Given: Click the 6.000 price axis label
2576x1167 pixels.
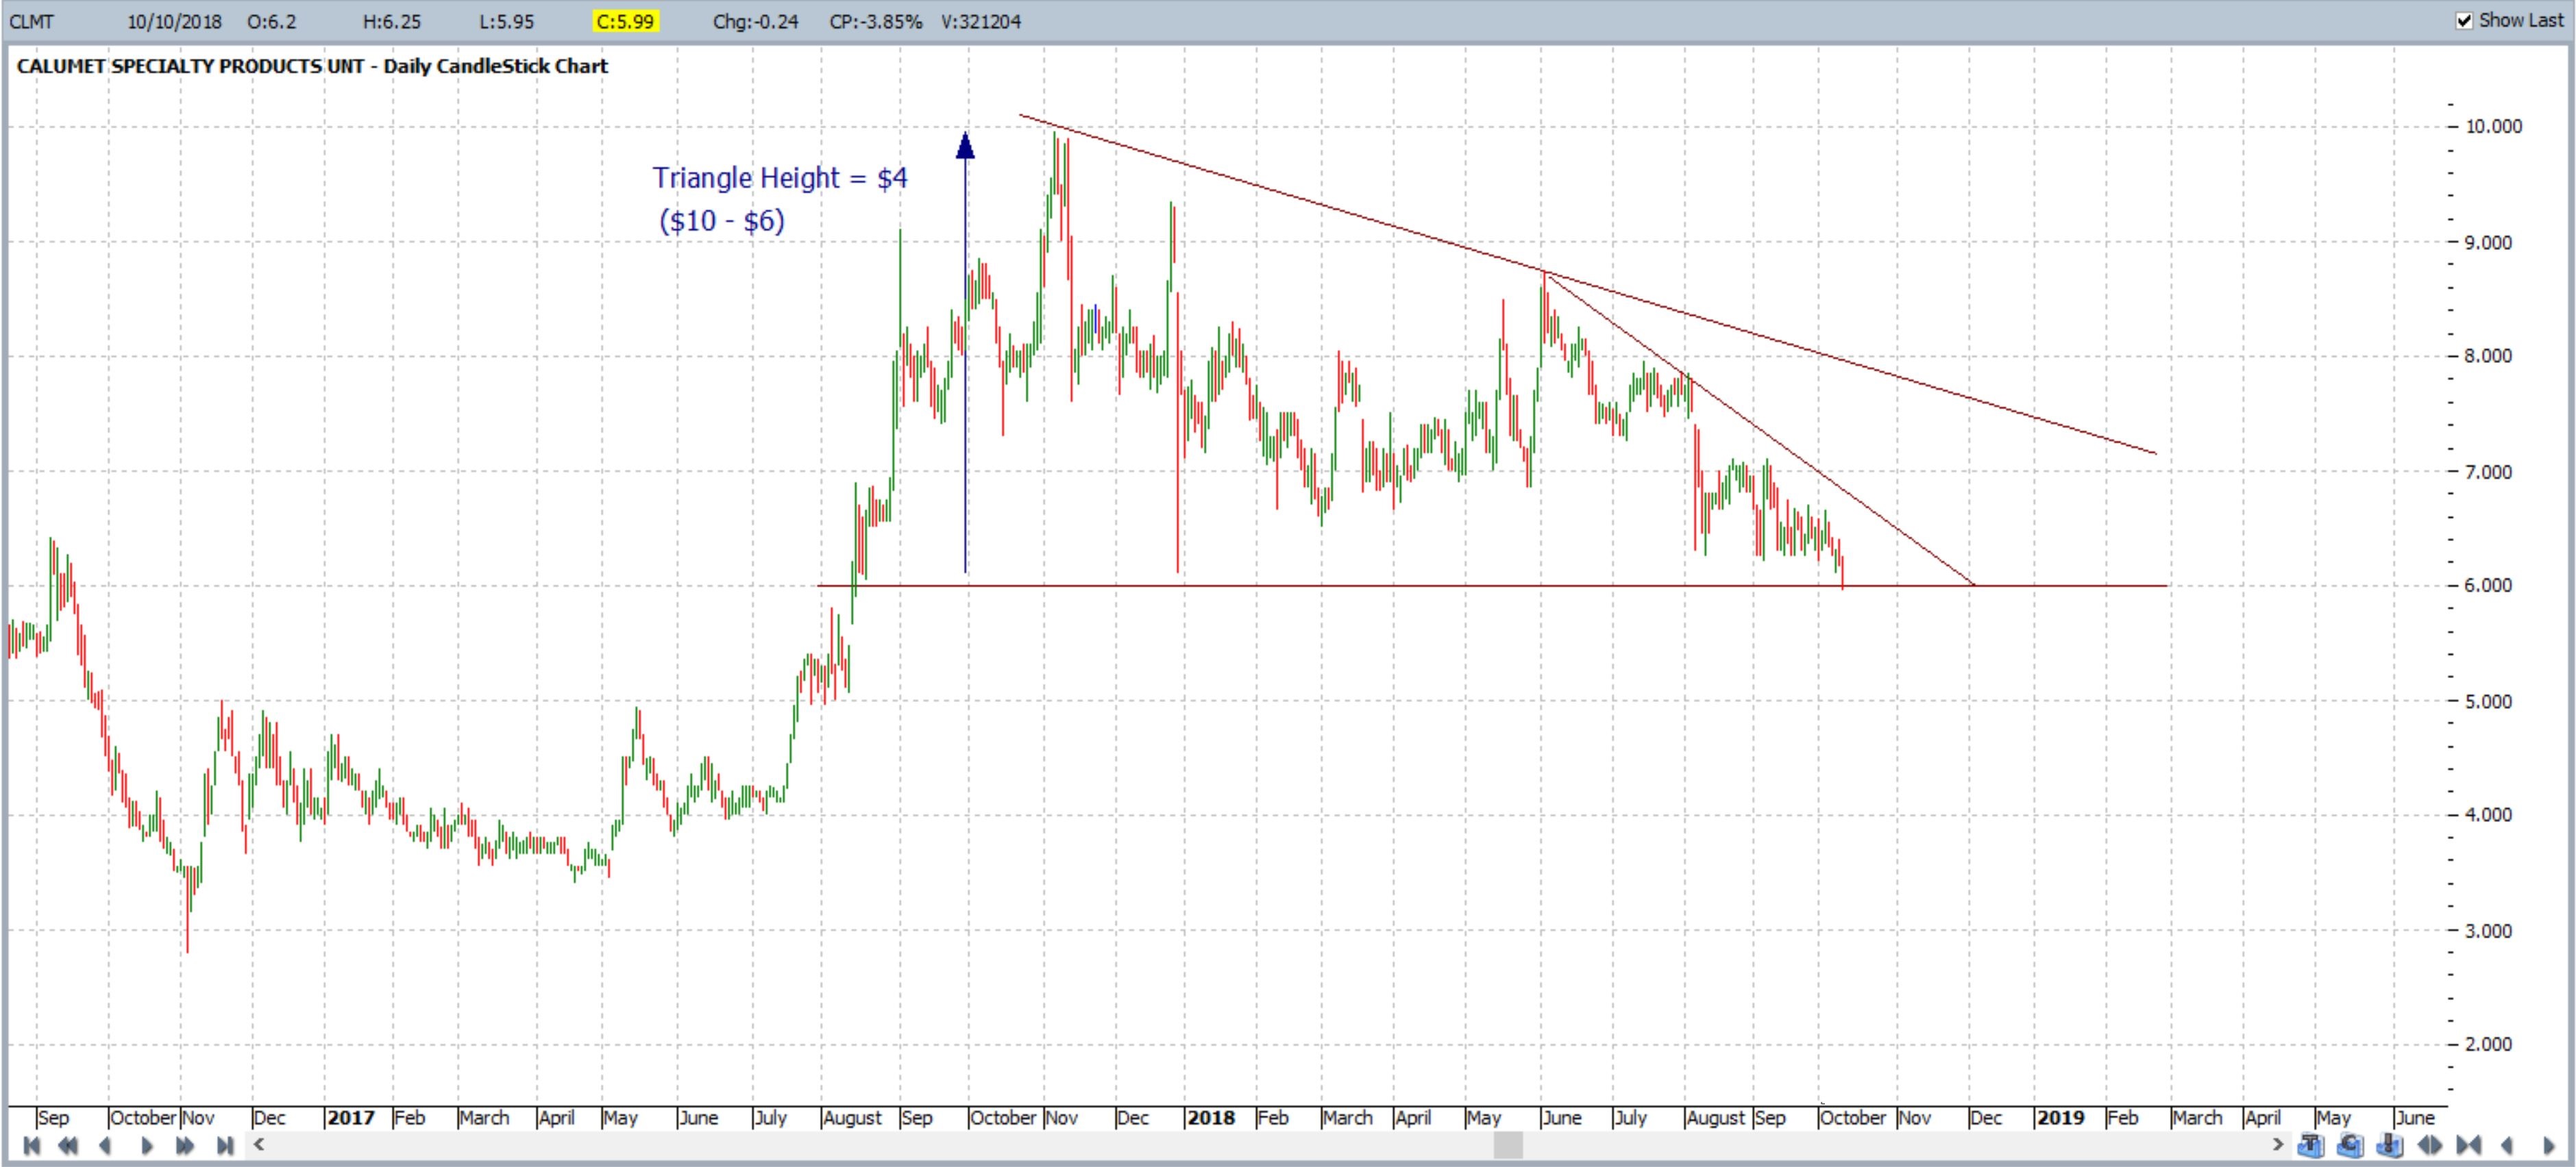Looking at the screenshot, I should click(2488, 586).
